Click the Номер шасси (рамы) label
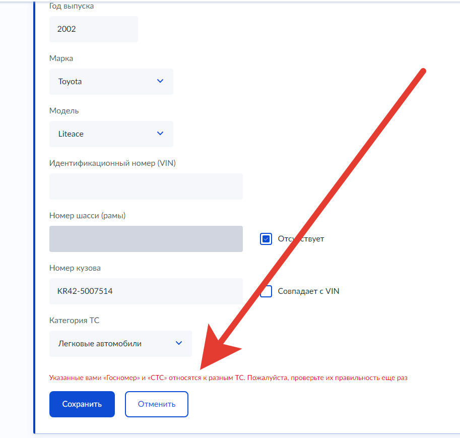 87,216
